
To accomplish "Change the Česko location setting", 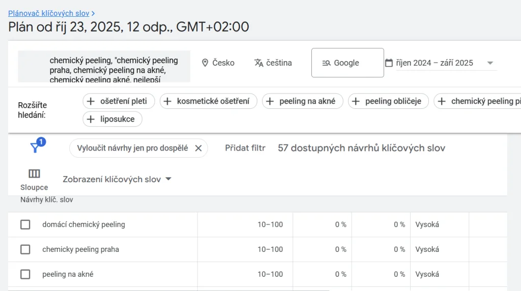I will point(218,63).
